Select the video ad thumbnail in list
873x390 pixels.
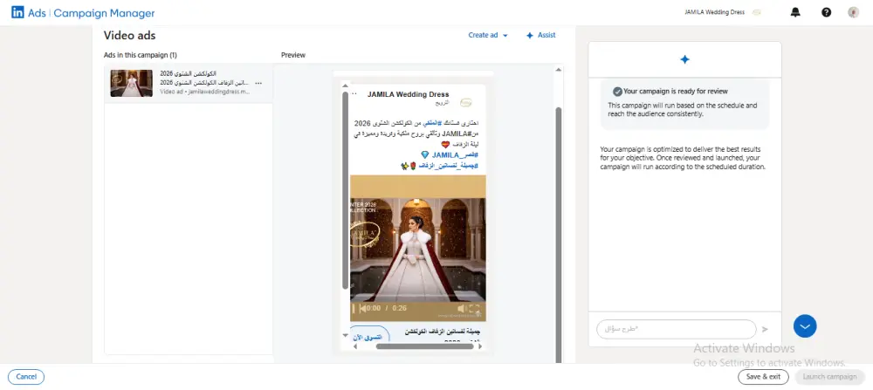[132, 84]
